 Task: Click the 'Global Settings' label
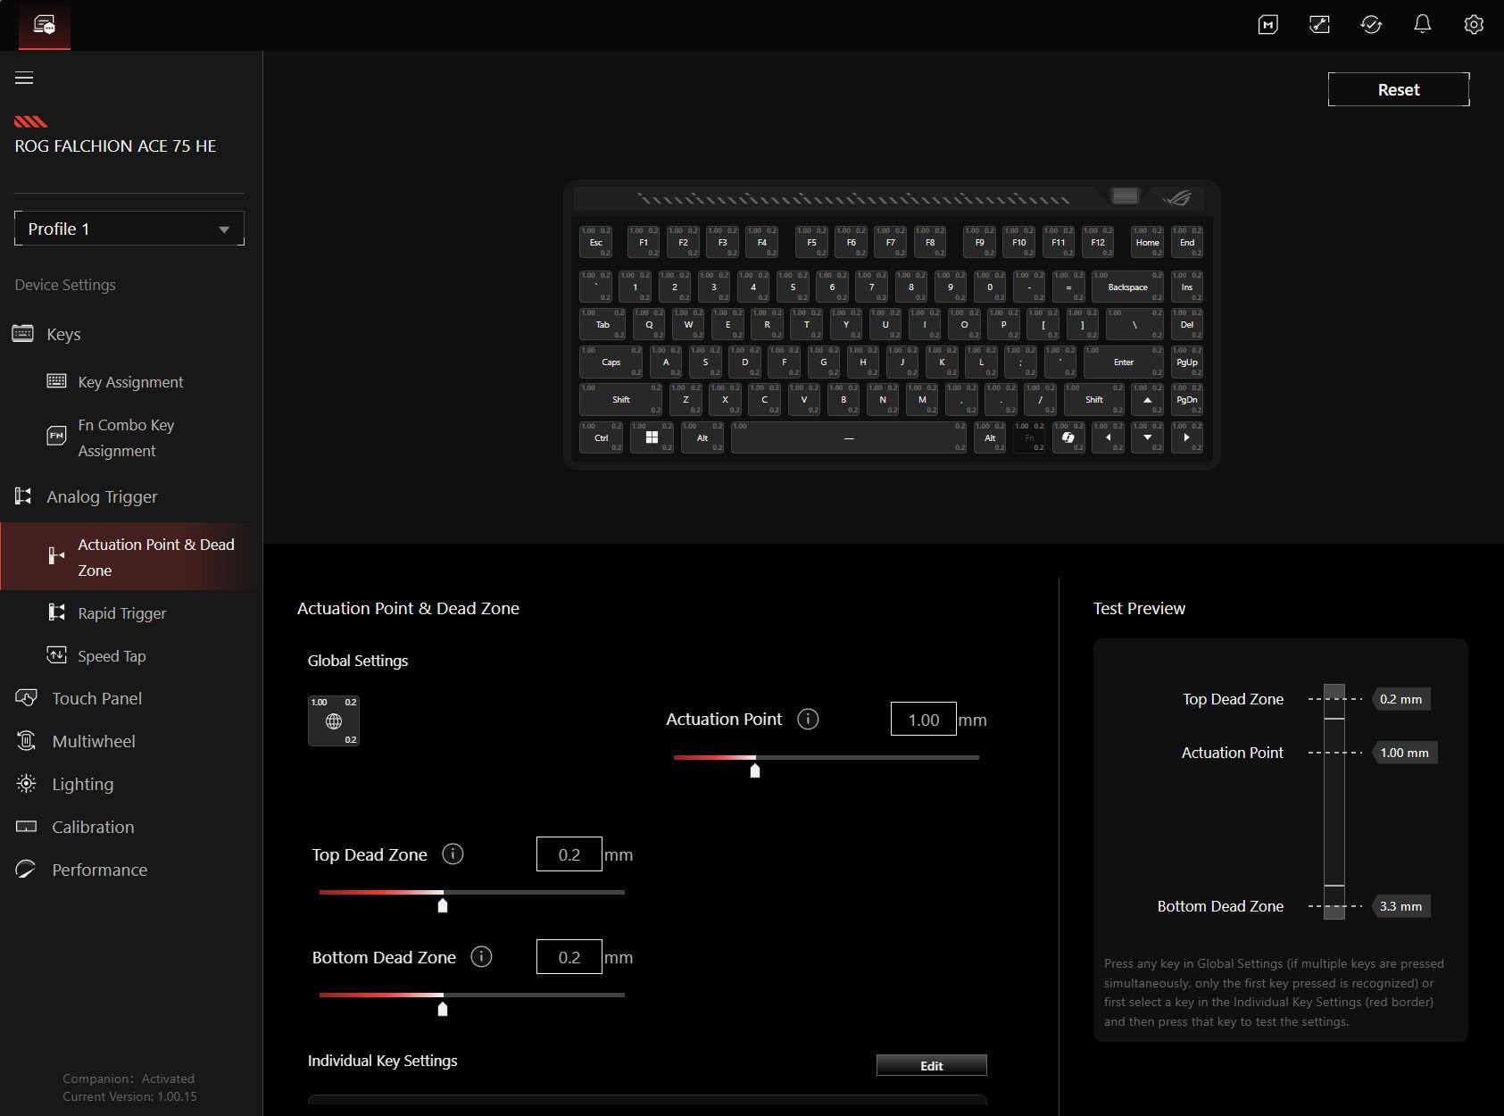tap(358, 661)
